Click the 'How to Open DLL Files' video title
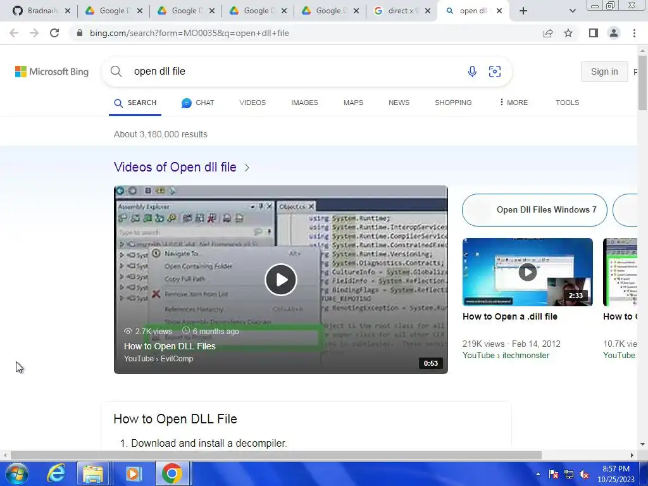 point(170,346)
